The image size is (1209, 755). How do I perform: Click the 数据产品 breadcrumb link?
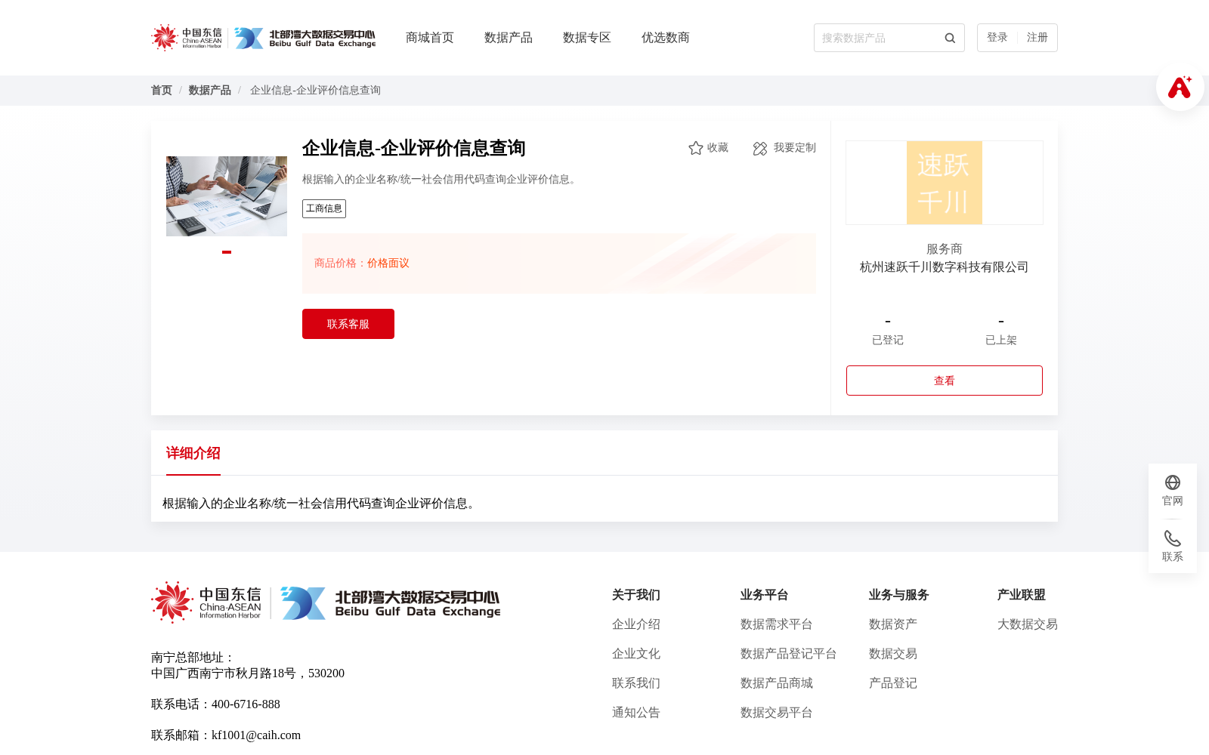pyautogui.click(x=210, y=91)
